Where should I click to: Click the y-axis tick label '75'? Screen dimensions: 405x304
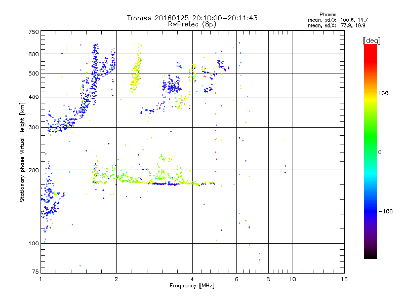35,272
